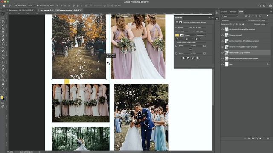Select the Clone Stamp tool
The width and height of the screenshot is (273, 153).
coord(3,47)
